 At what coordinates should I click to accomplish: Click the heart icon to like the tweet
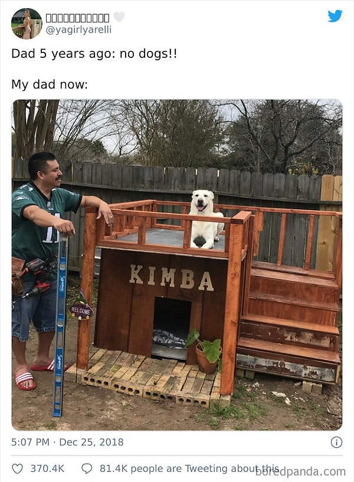(17, 469)
